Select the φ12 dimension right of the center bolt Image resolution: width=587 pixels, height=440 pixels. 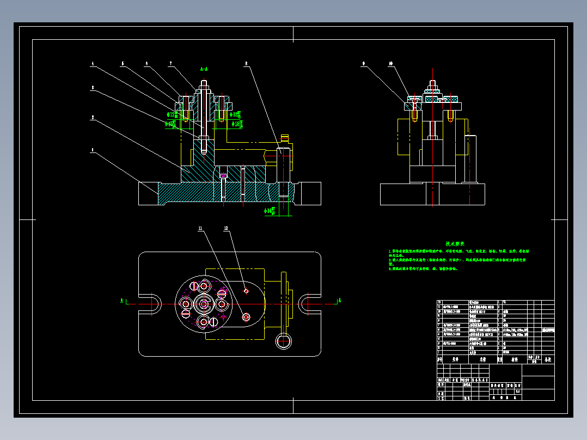point(235,114)
